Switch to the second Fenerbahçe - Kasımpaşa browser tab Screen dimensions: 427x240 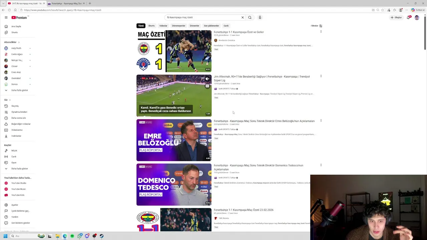[x=67, y=3]
